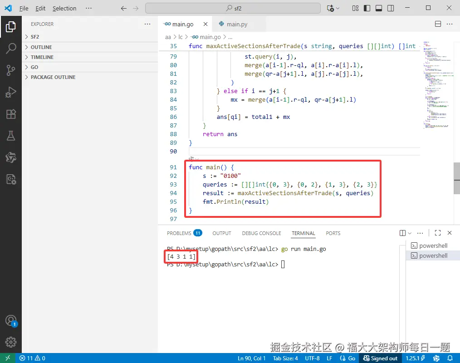
Task: Change Tab Size: 4 setting
Action: coord(285,358)
